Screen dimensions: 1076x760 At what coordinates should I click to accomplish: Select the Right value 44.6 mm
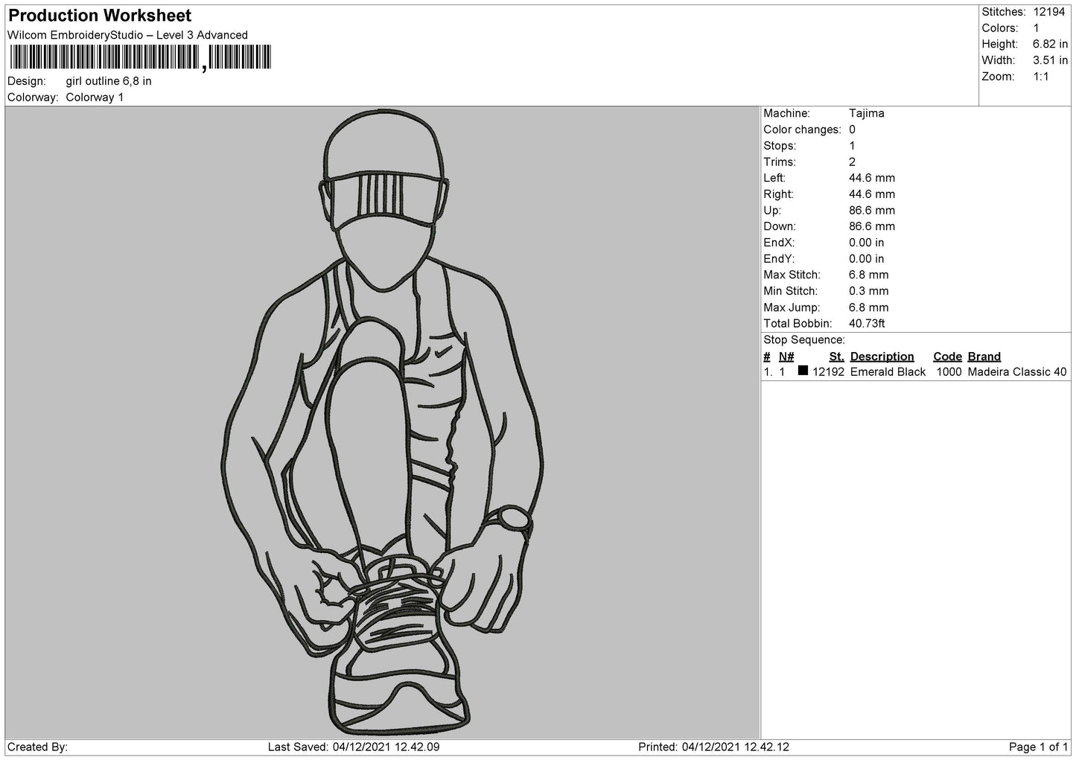[x=872, y=194]
